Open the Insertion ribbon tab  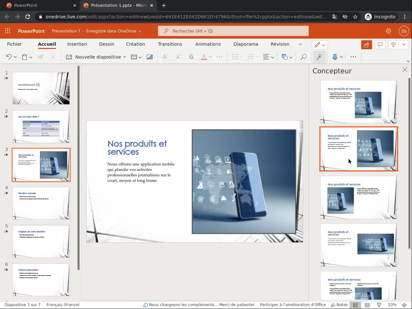77,44
